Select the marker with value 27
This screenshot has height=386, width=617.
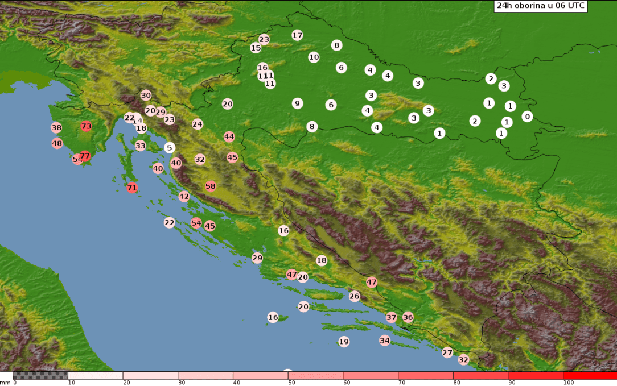(447, 352)
